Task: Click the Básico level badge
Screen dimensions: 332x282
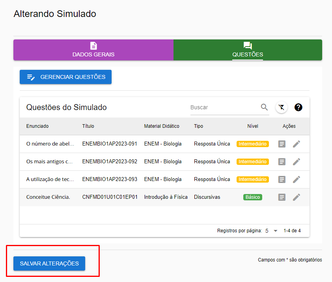Action: [x=252, y=197]
